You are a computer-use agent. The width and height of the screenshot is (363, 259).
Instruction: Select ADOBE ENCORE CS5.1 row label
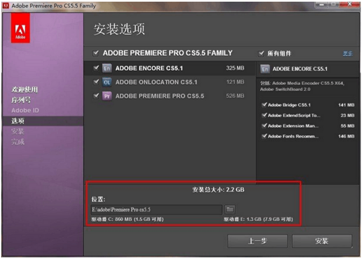(x=149, y=68)
